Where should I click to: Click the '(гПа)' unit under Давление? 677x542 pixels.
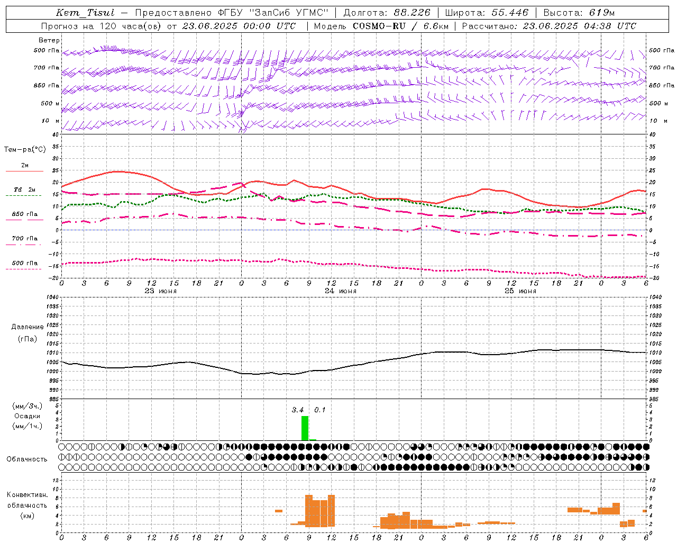pos(28,339)
